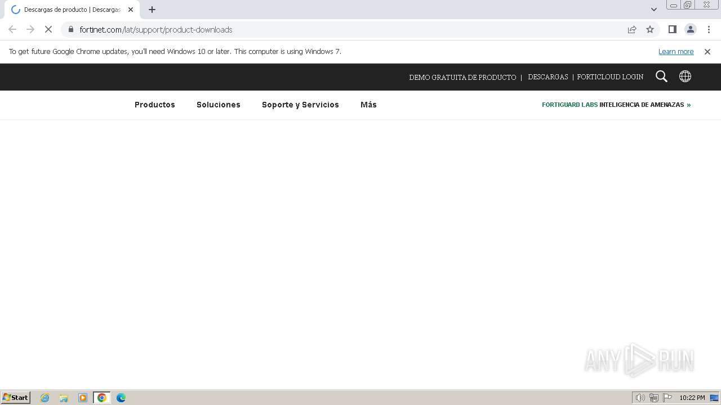
Task: Open the Más menu
Action: 368,105
